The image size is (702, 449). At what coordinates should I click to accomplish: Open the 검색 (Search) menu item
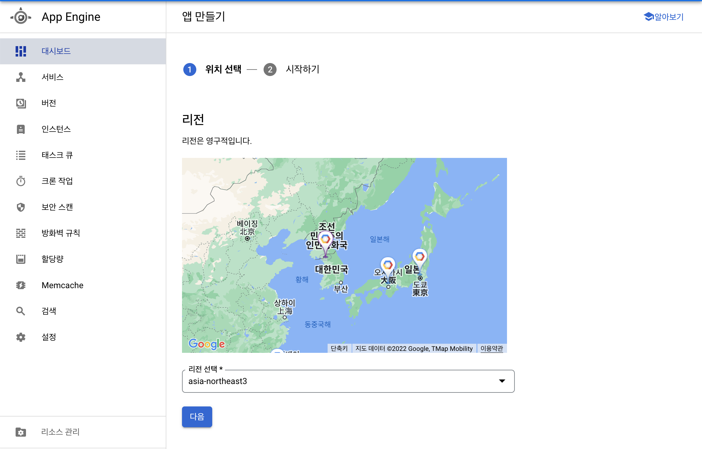(49, 311)
